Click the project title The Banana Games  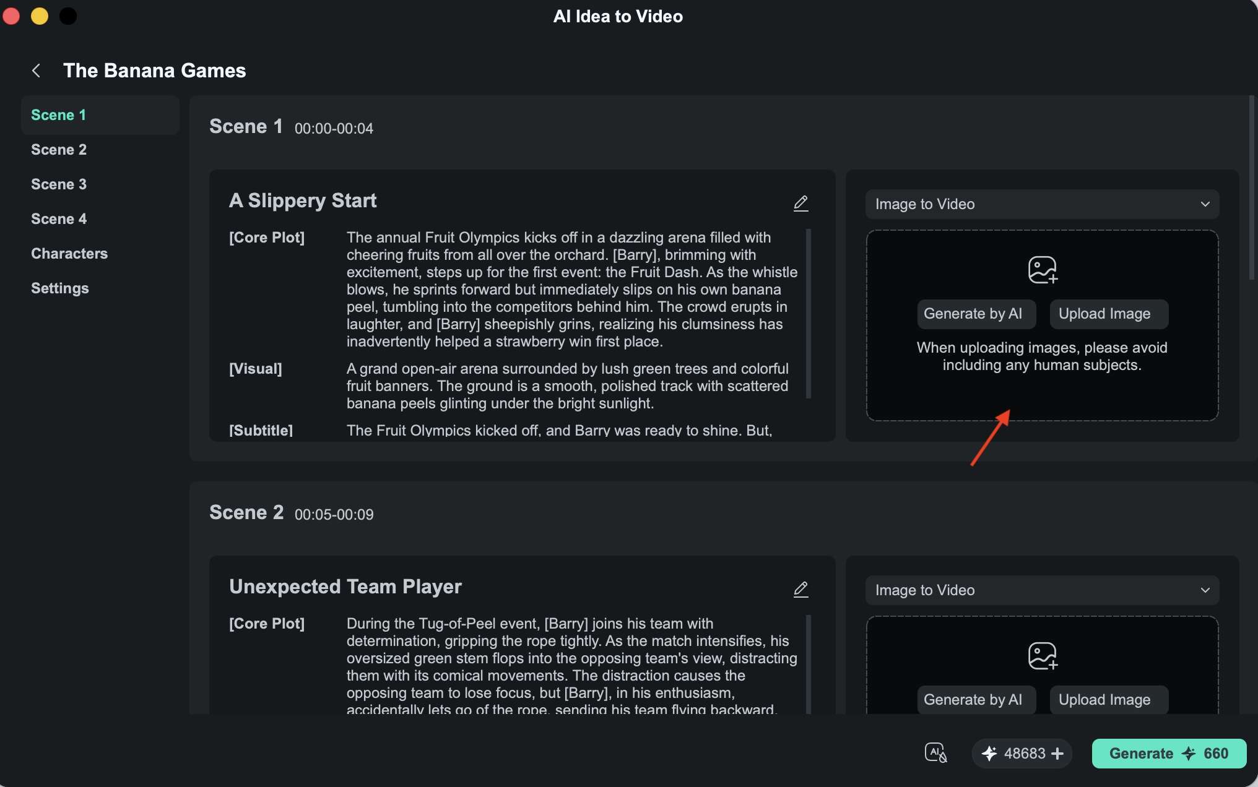click(155, 71)
